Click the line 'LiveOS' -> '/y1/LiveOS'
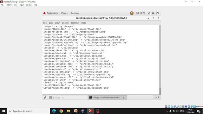 [58, 83]
